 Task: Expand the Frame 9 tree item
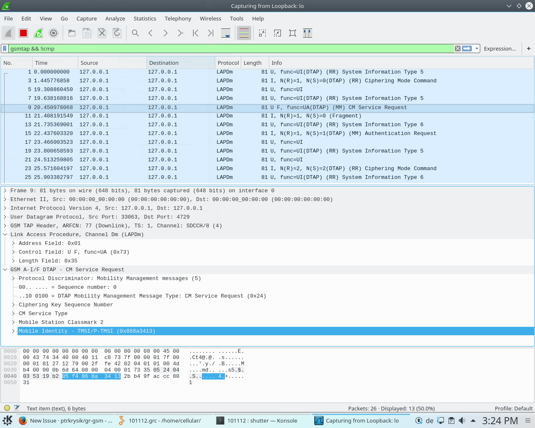[x=4, y=191]
